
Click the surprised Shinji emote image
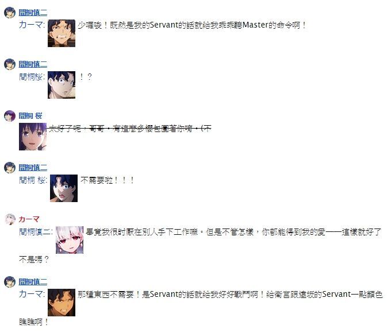62,85
